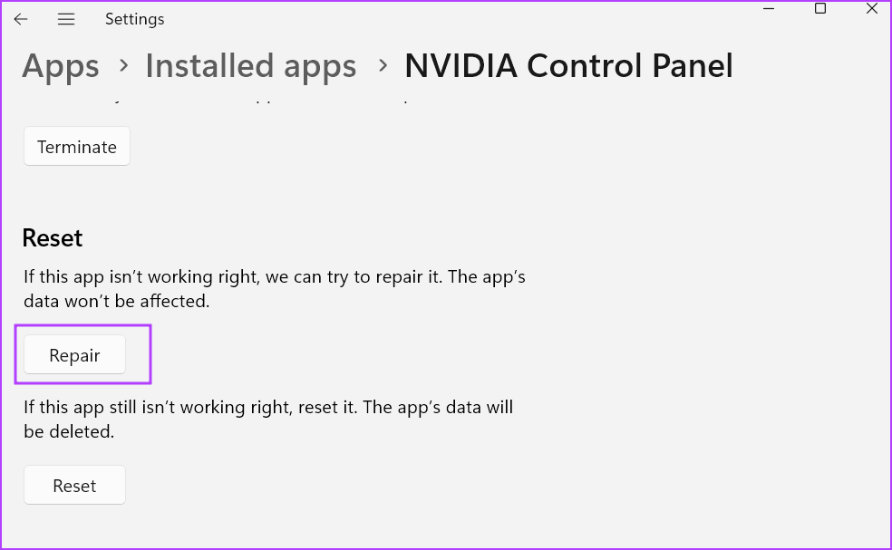This screenshot has height=550, width=892.
Task: Click the chevron after Apps breadcrumb
Action: pos(122,66)
